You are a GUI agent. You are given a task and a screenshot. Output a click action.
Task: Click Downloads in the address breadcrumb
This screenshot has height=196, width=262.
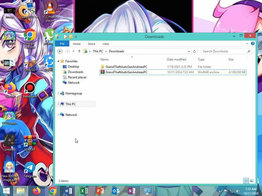[116, 51]
